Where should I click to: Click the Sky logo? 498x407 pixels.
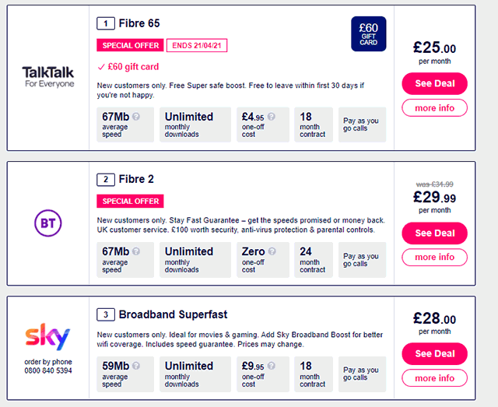click(47, 336)
